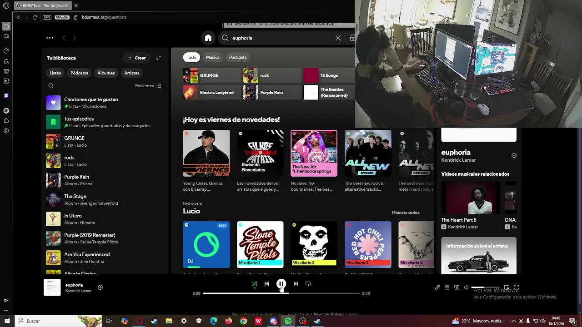The width and height of the screenshot is (582, 327).
Task: Click Mostrar todos link
Action: click(x=406, y=213)
